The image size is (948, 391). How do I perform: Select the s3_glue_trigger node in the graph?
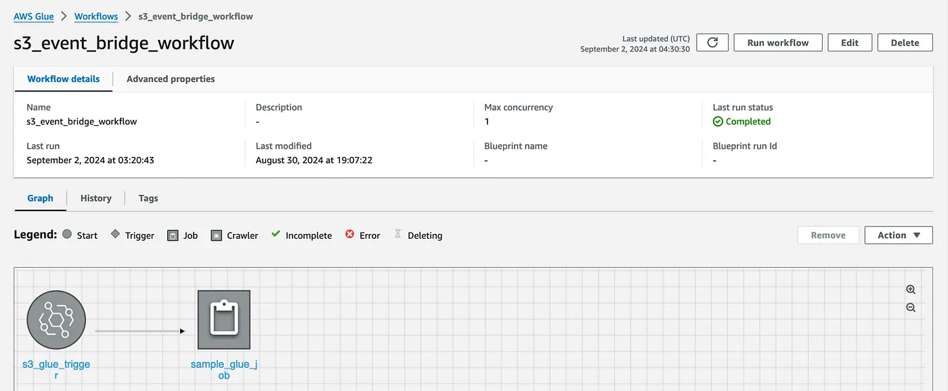[x=56, y=319]
